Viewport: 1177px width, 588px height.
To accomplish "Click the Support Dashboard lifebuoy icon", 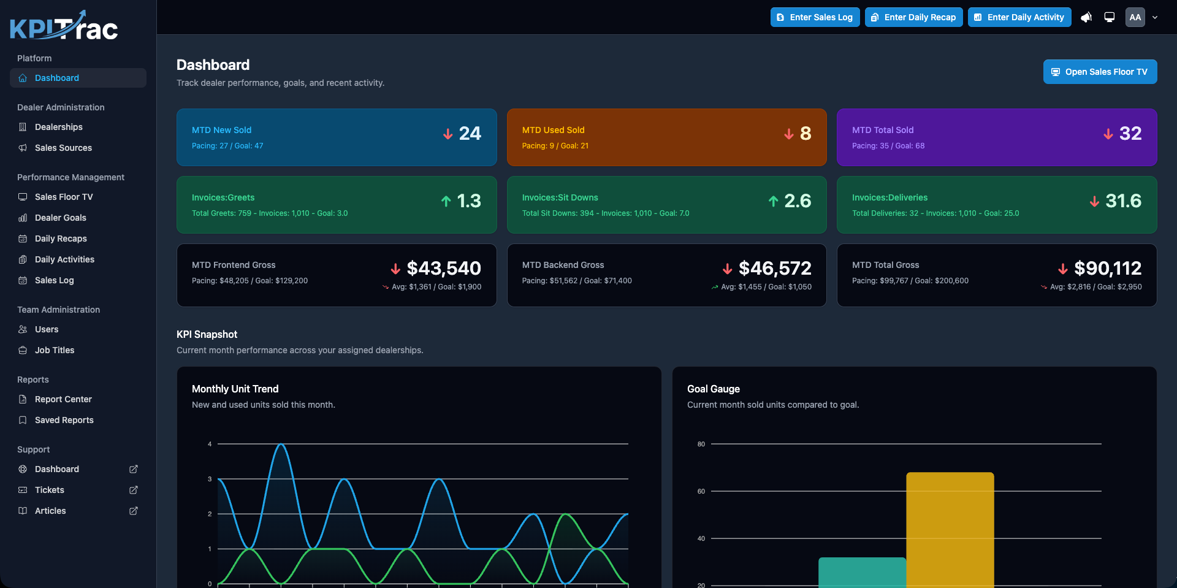I will tap(23, 469).
